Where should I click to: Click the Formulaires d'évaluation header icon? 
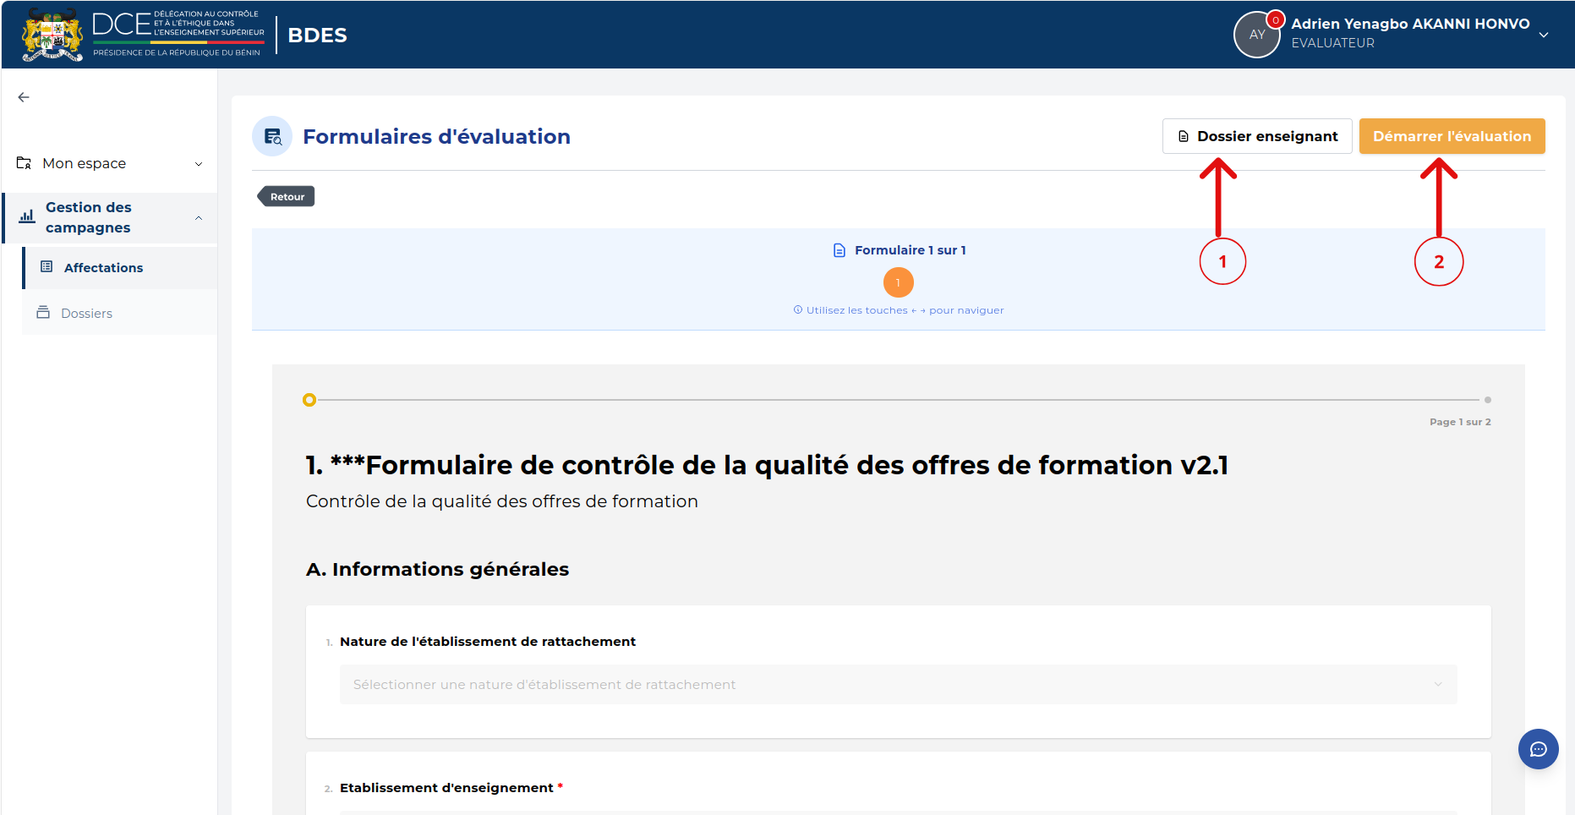272,136
